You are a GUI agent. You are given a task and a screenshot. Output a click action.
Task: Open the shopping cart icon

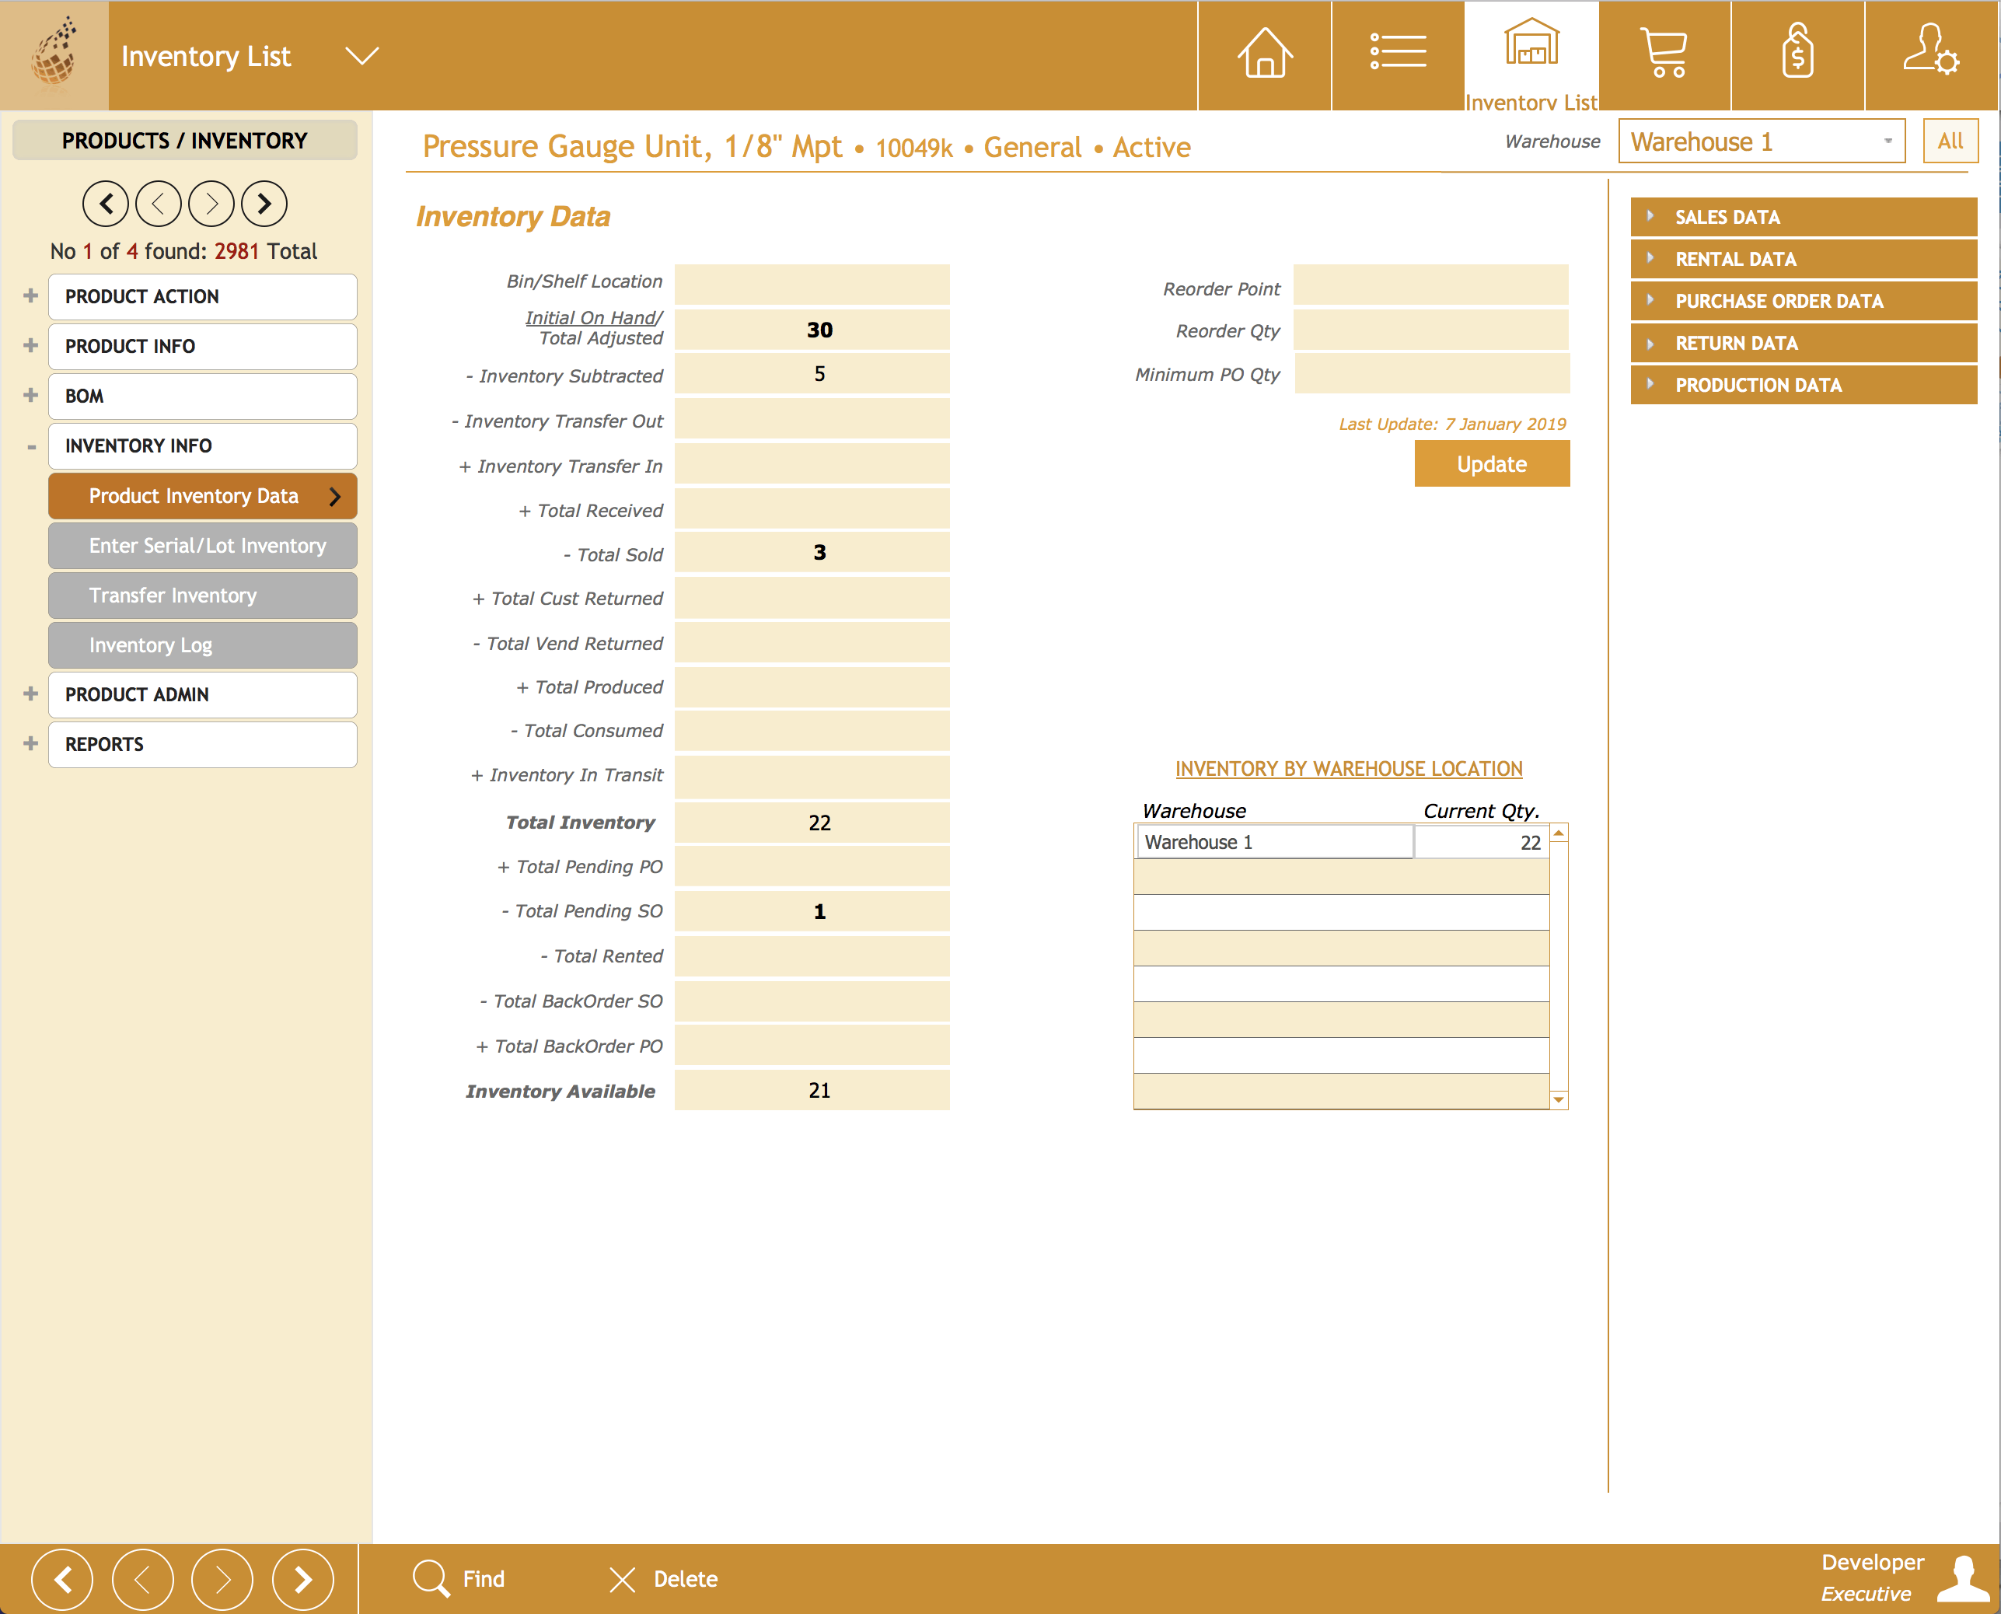tap(1664, 52)
